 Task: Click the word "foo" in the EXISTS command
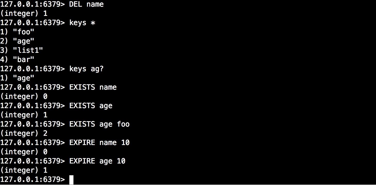click(123, 124)
